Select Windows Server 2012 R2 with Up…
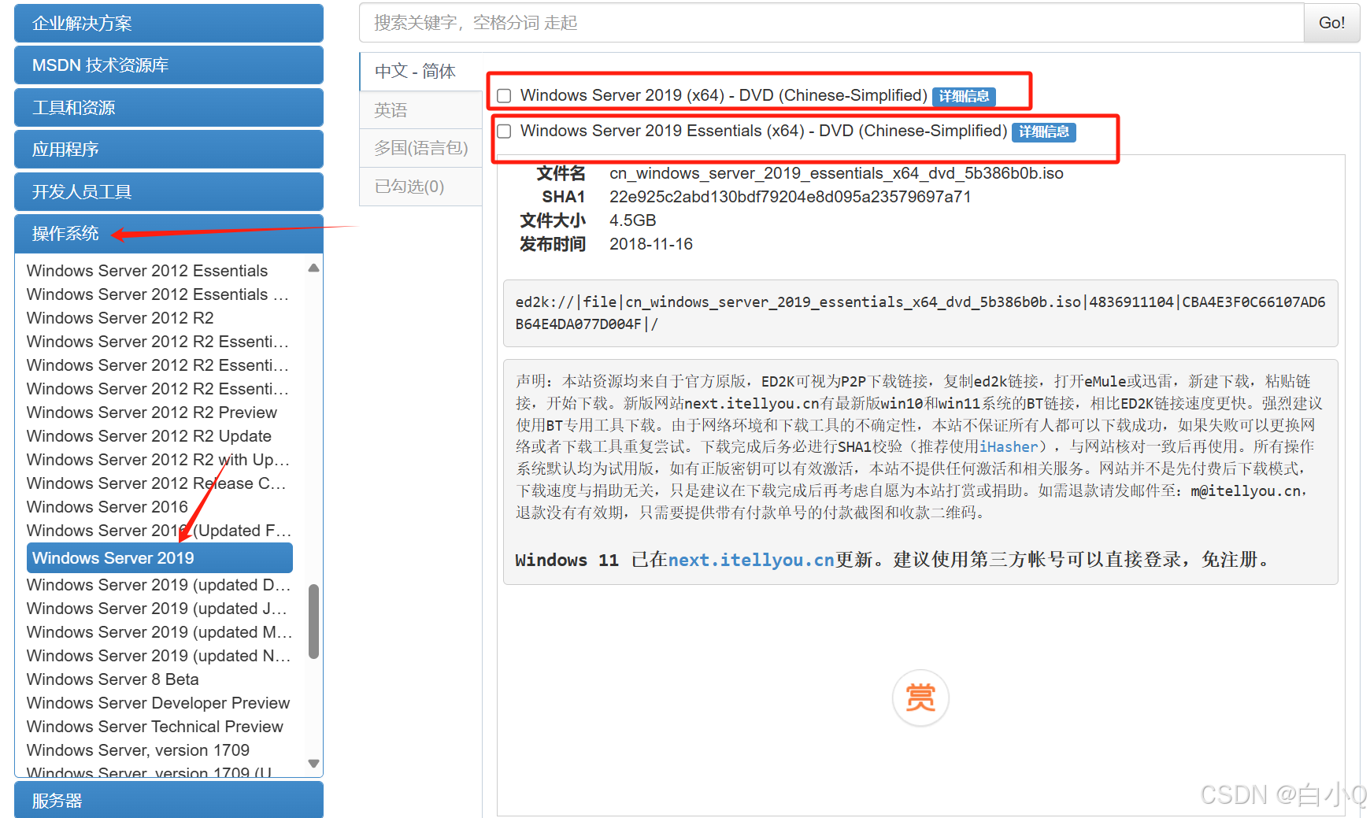Screen dimensions: 1370x818 (x=158, y=460)
